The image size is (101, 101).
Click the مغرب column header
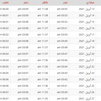[6, 3]
